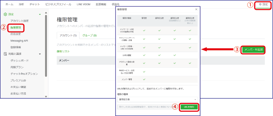
Task: Select ダッシュボード in sidebar
Action: [19, 61]
